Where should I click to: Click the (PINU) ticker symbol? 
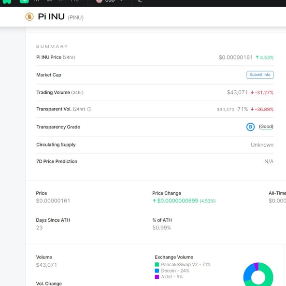pos(76,18)
